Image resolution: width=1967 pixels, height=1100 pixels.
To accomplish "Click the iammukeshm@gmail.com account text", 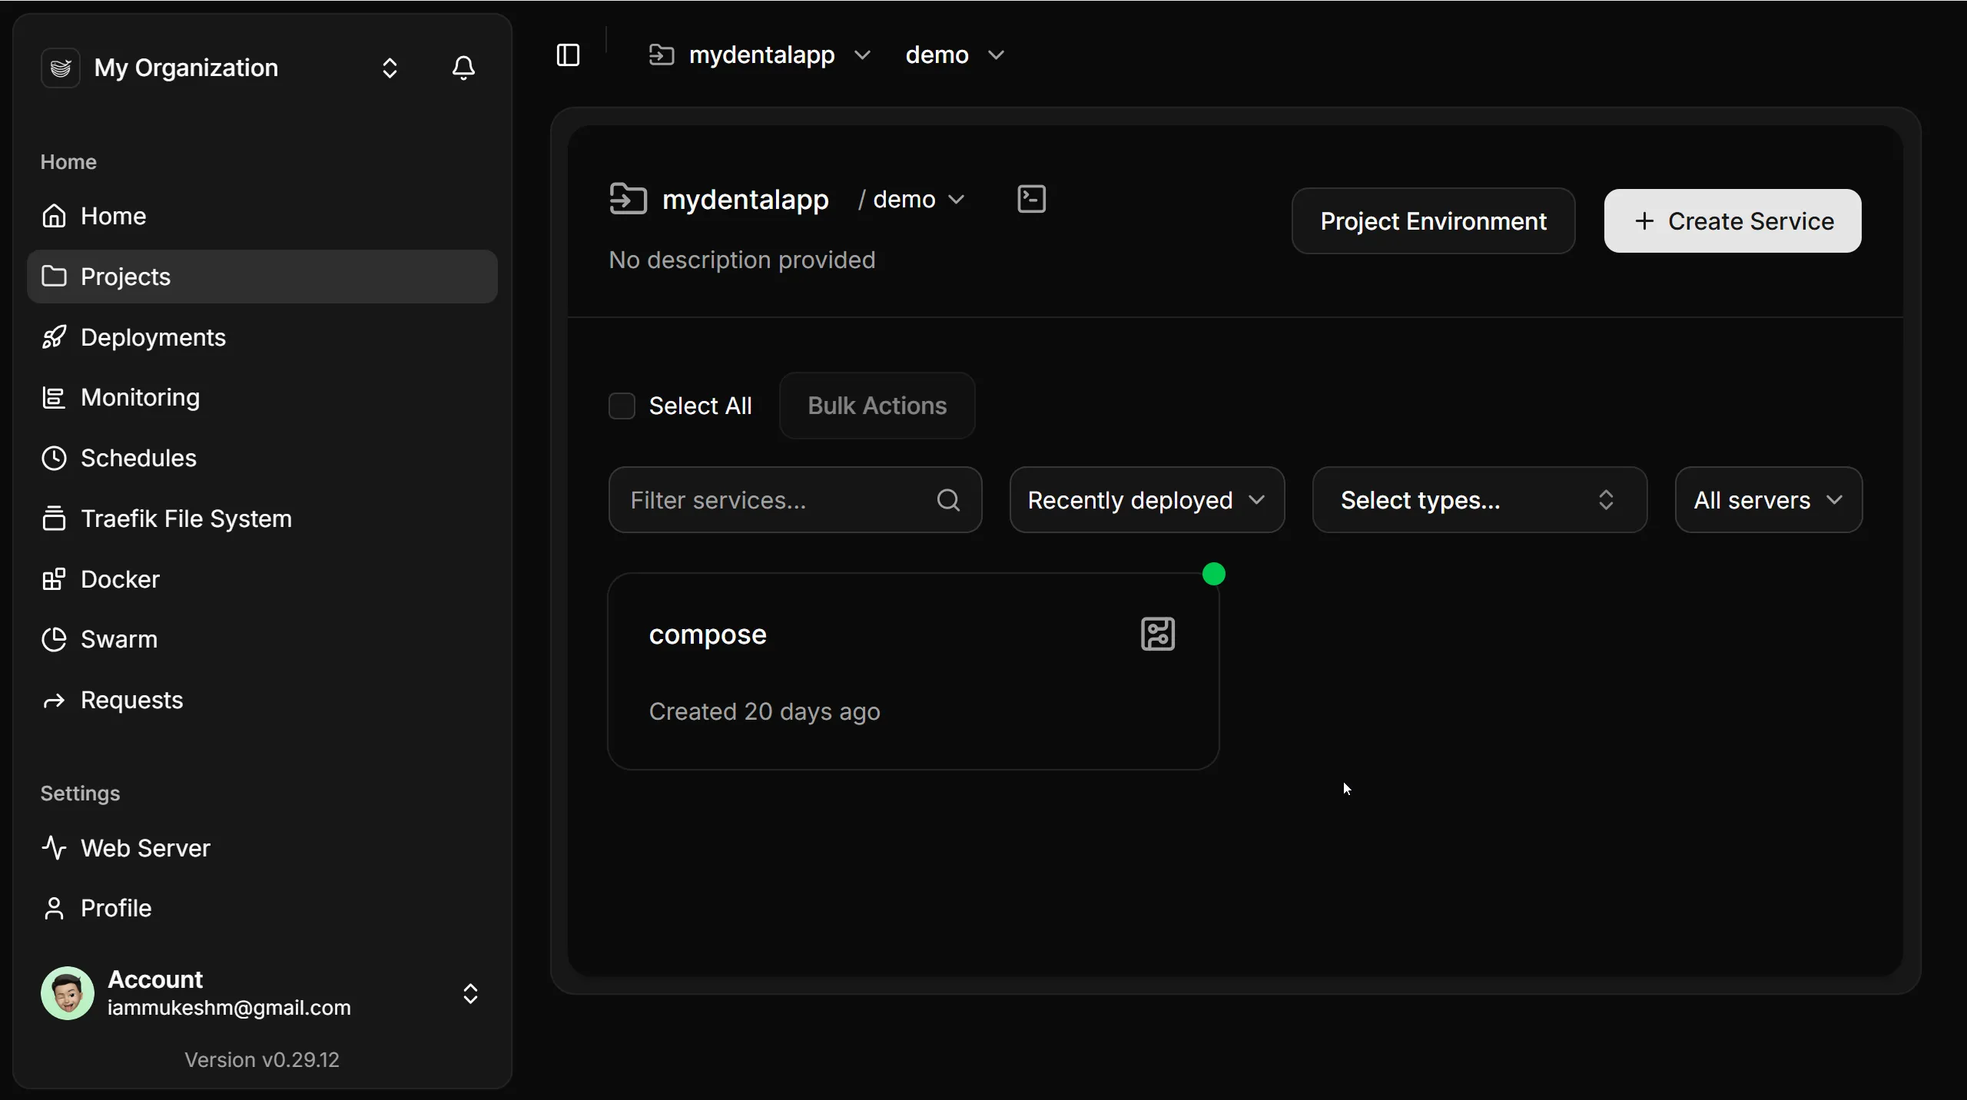I will [229, 1008].
